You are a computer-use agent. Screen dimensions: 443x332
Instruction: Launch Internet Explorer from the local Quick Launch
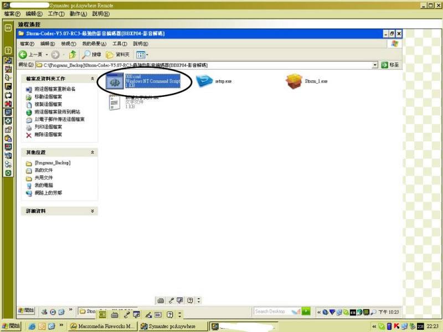pyautogui.click(x=32, y=326)
